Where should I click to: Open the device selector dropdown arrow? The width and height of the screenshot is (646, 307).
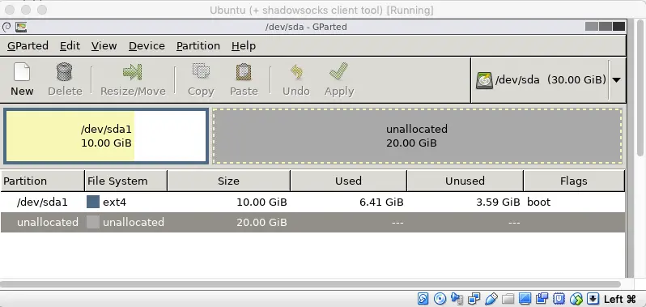[x=616, y=80]
